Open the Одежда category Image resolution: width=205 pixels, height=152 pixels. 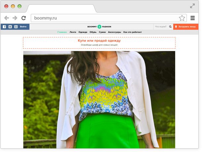pyautogui.click(x=83, y=32)
